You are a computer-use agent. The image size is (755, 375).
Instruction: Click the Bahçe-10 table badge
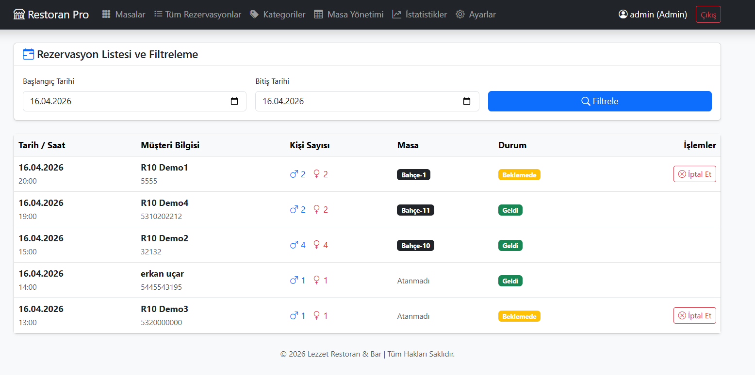(415, 246)
